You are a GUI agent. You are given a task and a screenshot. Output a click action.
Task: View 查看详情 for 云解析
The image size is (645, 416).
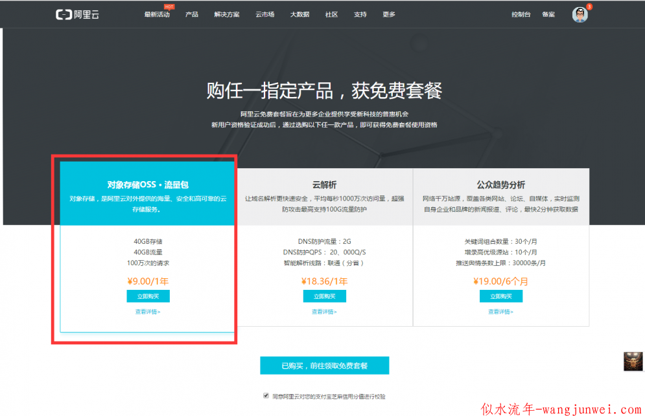pyautogui.click(x=324, y=312)
